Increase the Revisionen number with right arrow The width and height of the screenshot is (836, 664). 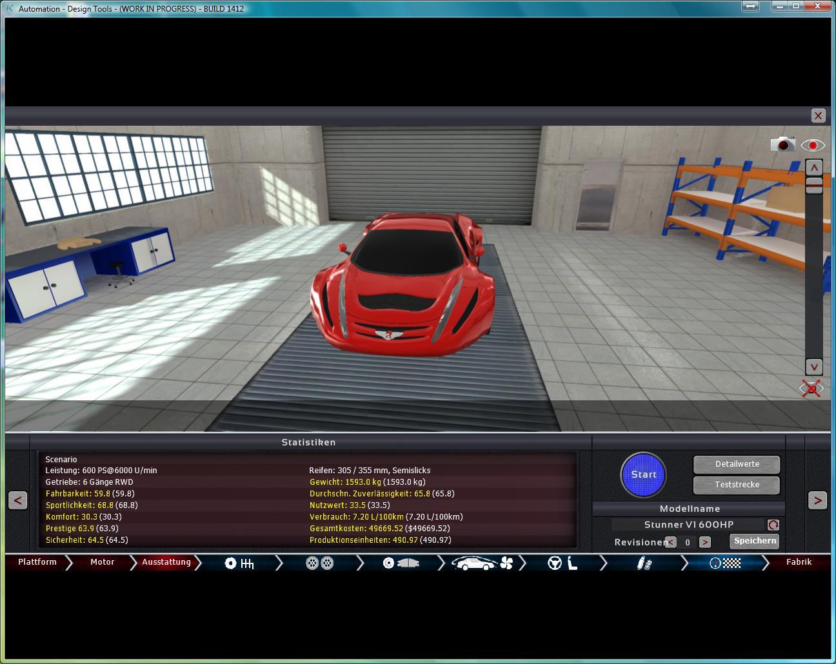(x=704, y=542)
